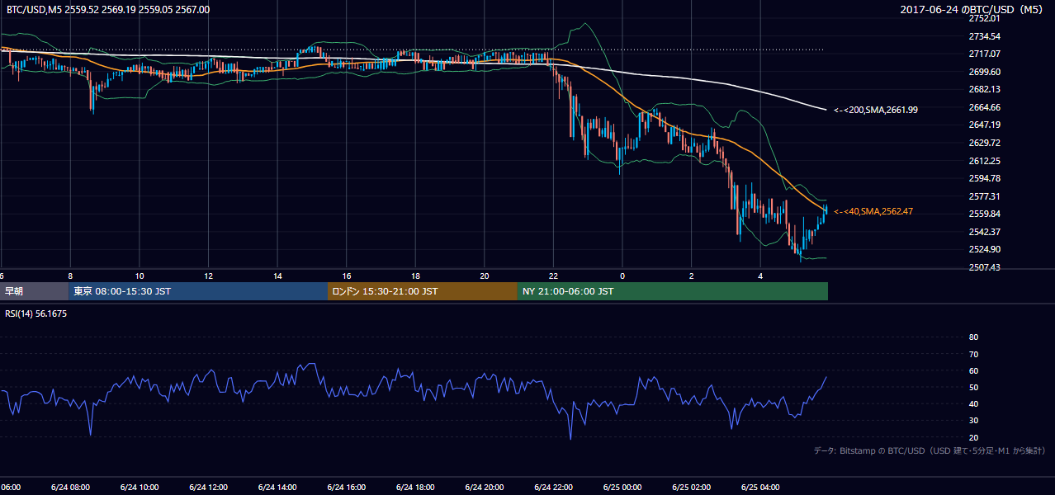Click hour tick 16 under price chart
Screen dimensions: 1055x495
346,276
